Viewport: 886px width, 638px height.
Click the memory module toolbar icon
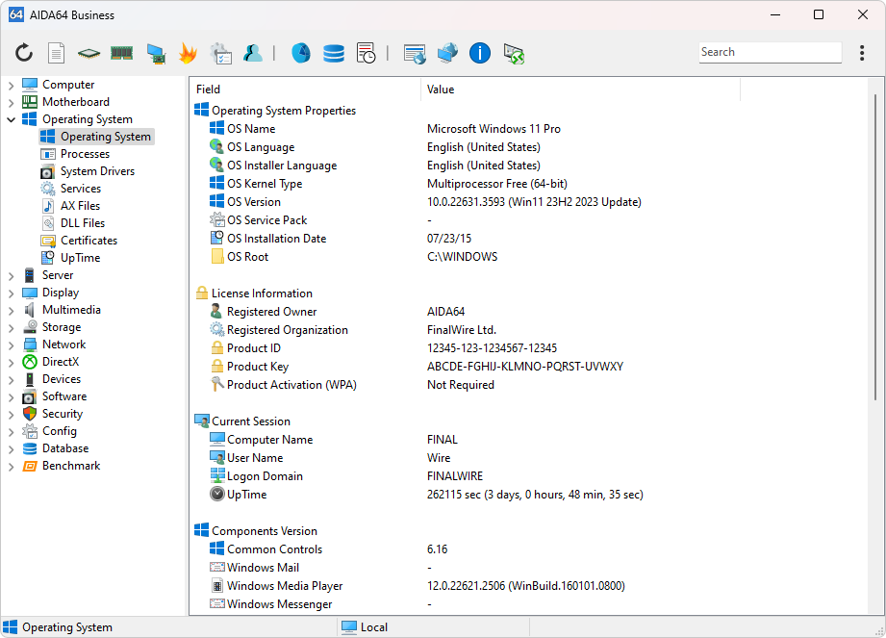tap(121, 53)
